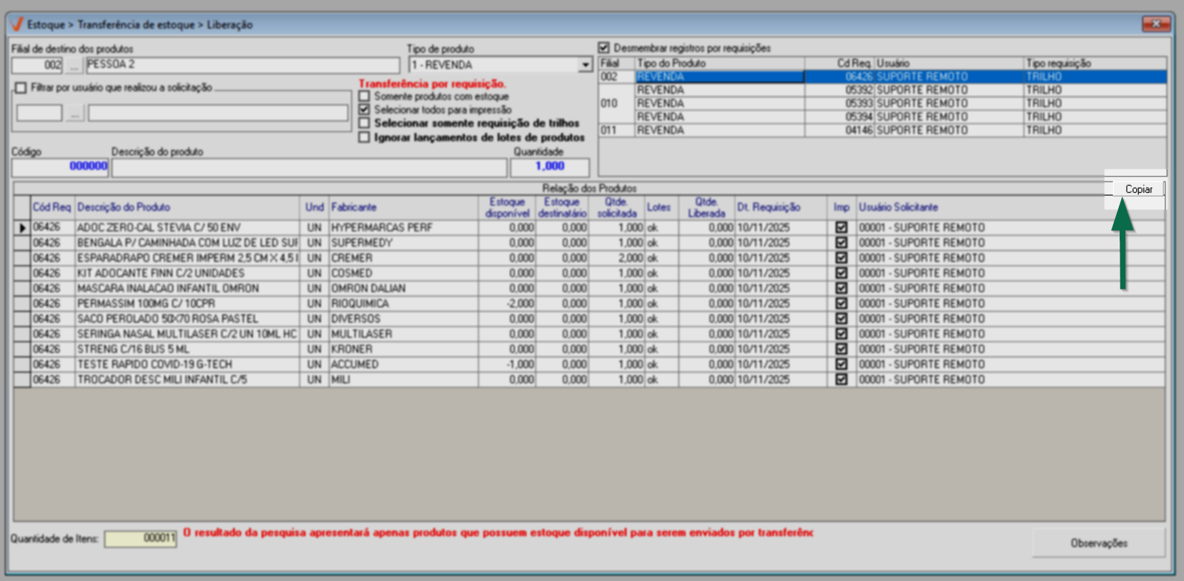Click the Quantidade field showing 1,000
The width and height of the screenshot is (1184, 581).
[550, 167]
